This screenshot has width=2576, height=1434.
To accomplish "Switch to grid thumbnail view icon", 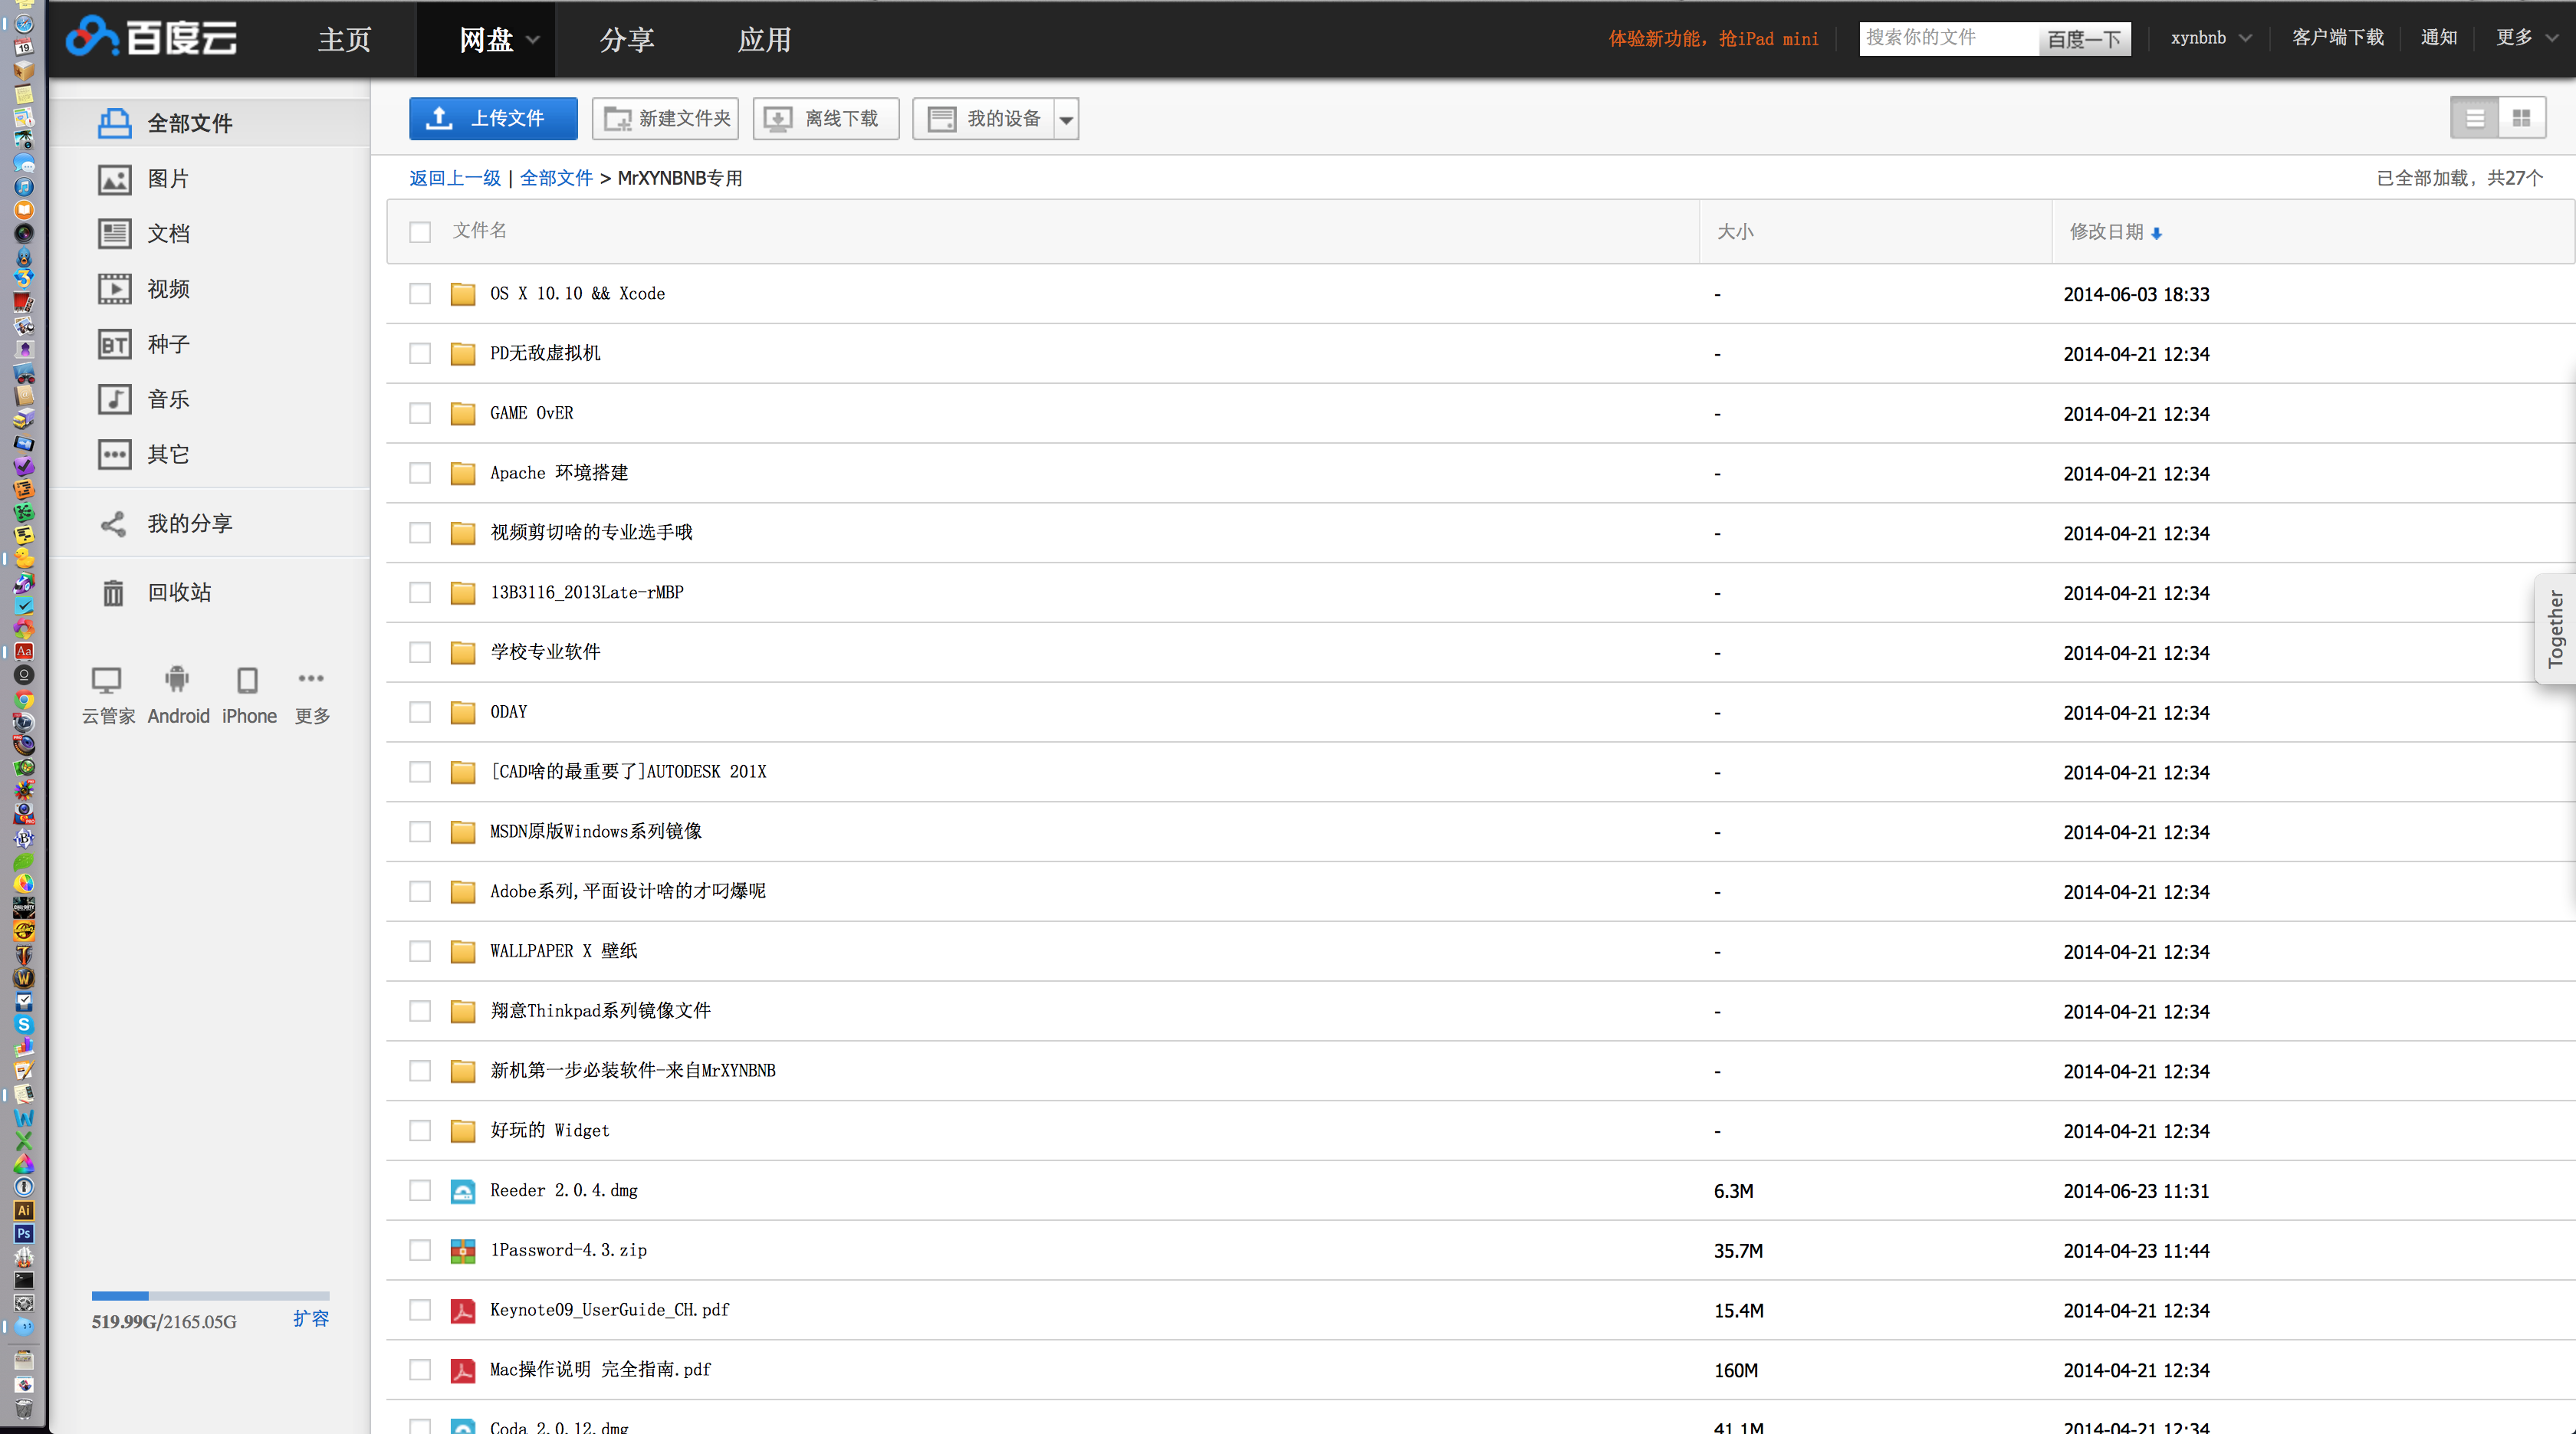I will 2521,118.
